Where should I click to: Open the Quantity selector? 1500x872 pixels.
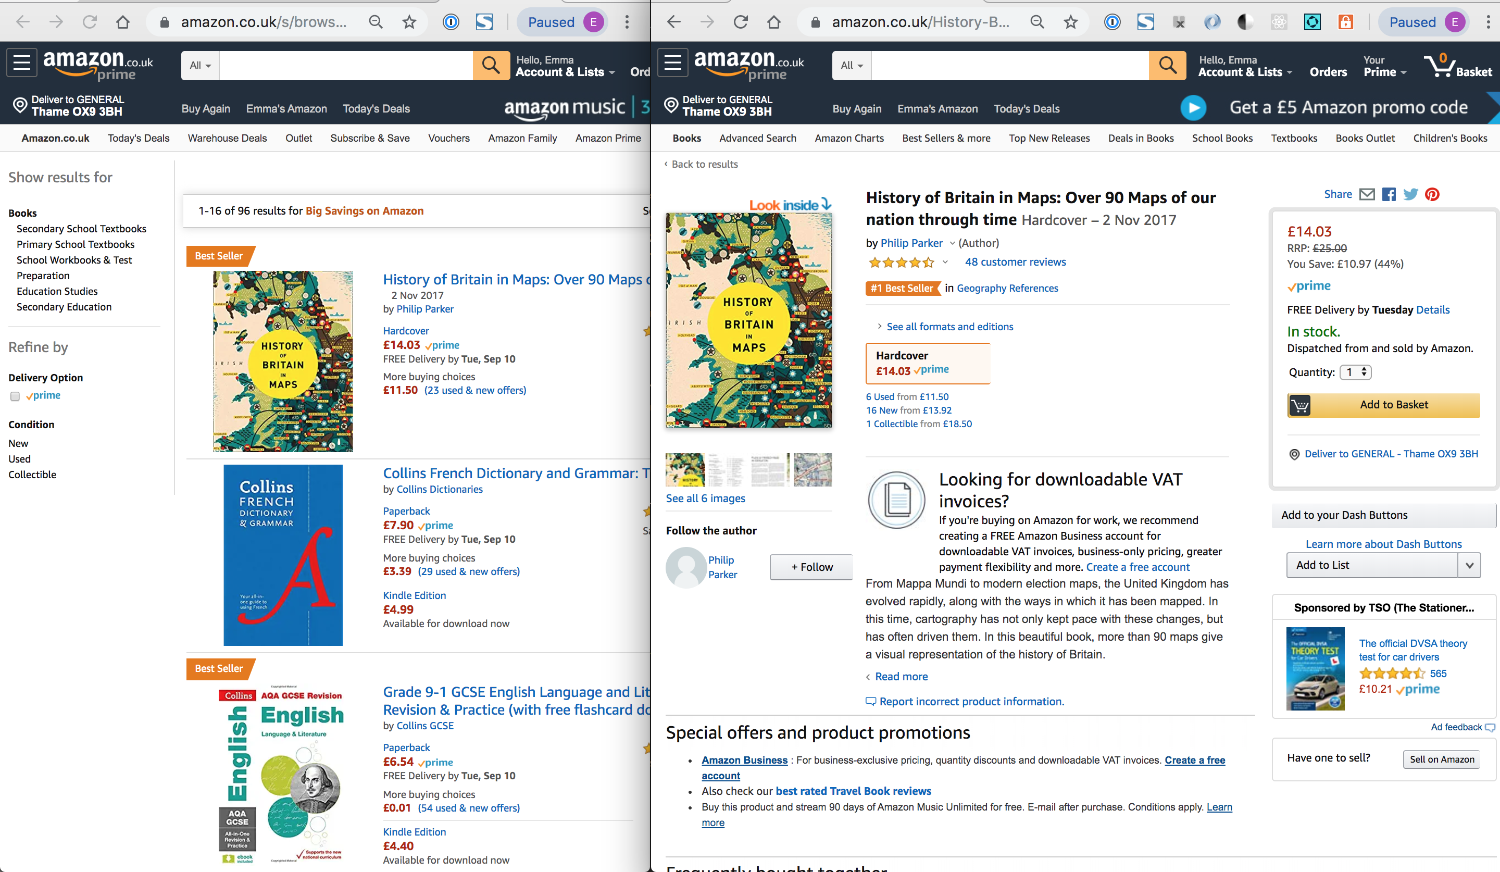pos(1355,372)
